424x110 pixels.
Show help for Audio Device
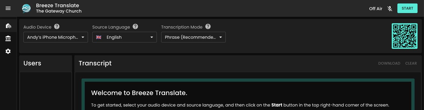(57, 26)
